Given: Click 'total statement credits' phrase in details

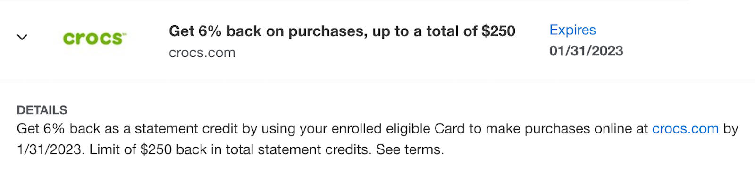Looking at the screenshot, I should pyautogui.click(x=299, y=149).
